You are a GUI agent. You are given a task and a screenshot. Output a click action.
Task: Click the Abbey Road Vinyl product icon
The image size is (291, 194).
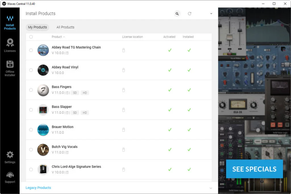[x=43, y=70]
